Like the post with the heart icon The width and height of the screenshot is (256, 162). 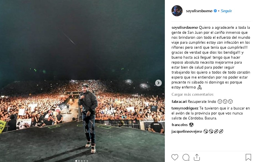pos(175,157)
